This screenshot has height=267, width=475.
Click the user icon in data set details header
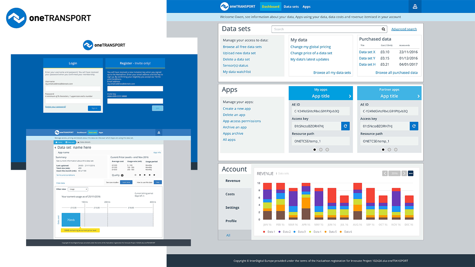click(x=159, y=132)
